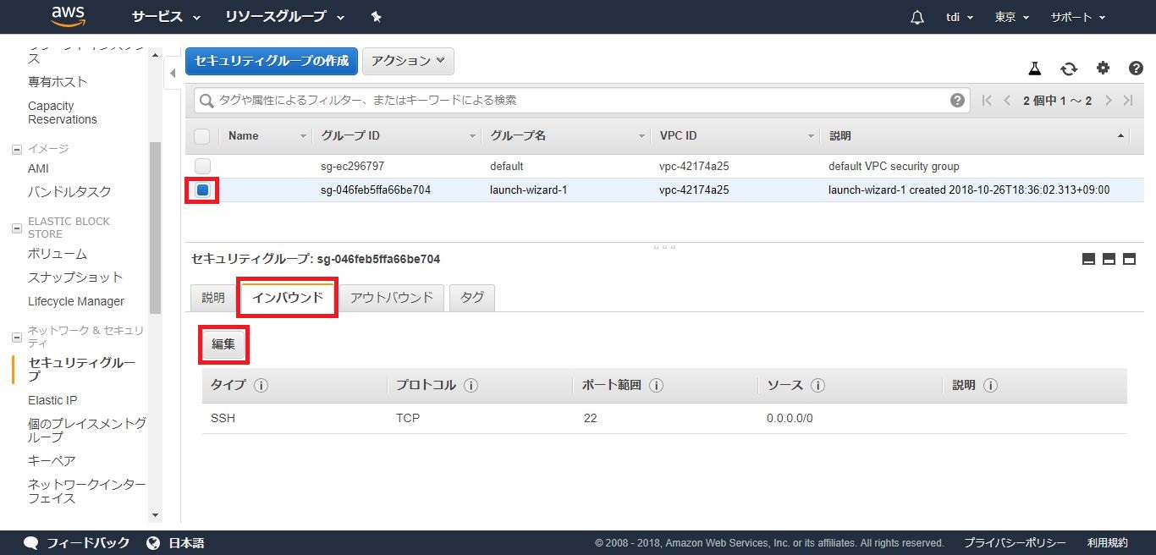The height and width of the screenshot is (555, 1156).
Task: Open table settings gear icon
Action: pyautogui.click(x=1103, y=69)
